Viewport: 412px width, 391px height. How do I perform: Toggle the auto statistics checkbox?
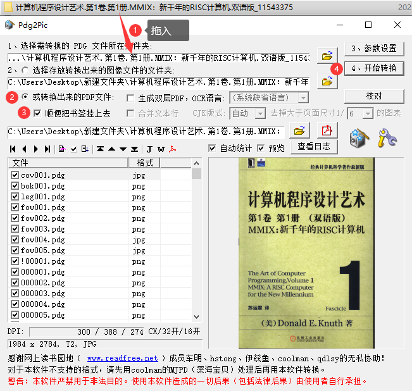click(x=212, y=148)
